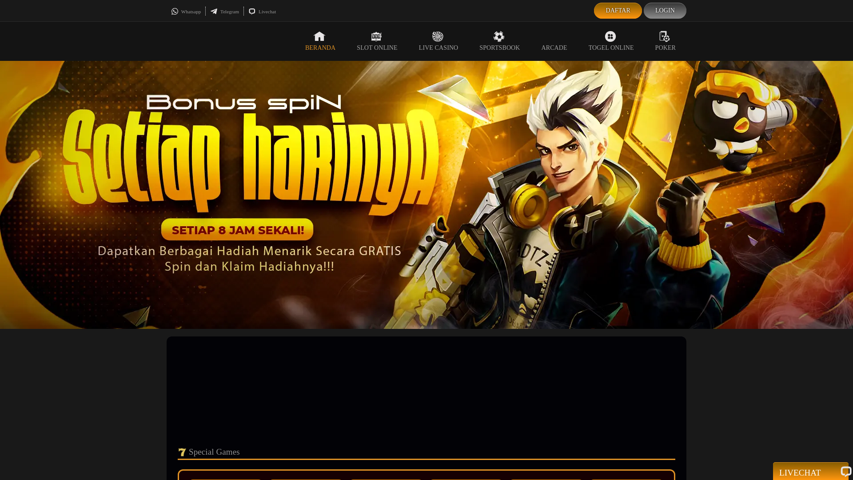Open the LIVE CASINO menu
The image size is (853, 480).
click(438, 41)
